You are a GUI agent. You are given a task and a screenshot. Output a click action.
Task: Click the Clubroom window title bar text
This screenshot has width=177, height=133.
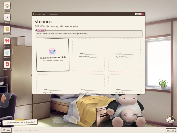point(47,14)
